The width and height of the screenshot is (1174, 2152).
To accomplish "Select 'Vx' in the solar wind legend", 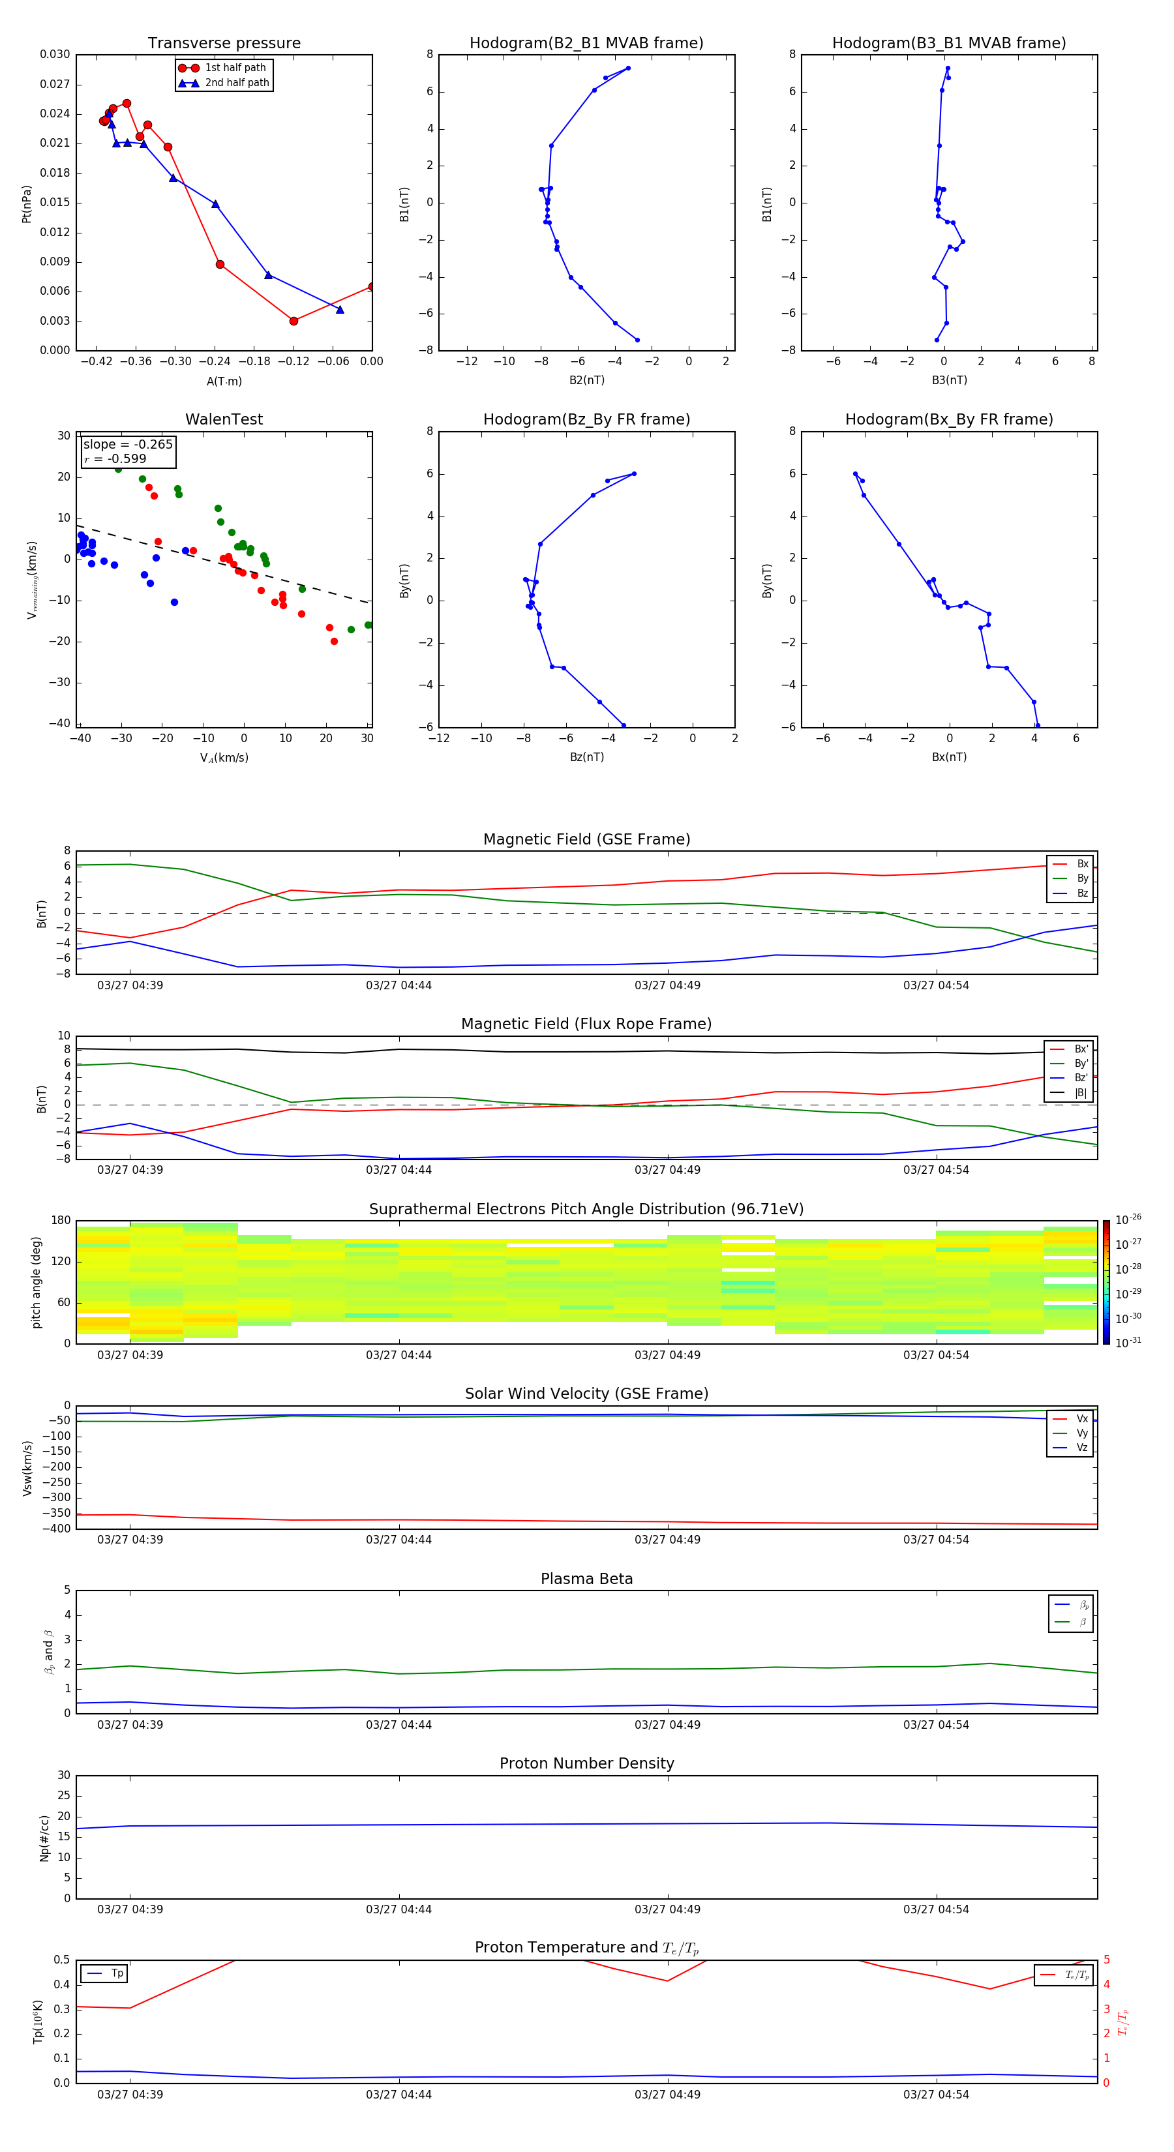I will tap(1070, 1418).
